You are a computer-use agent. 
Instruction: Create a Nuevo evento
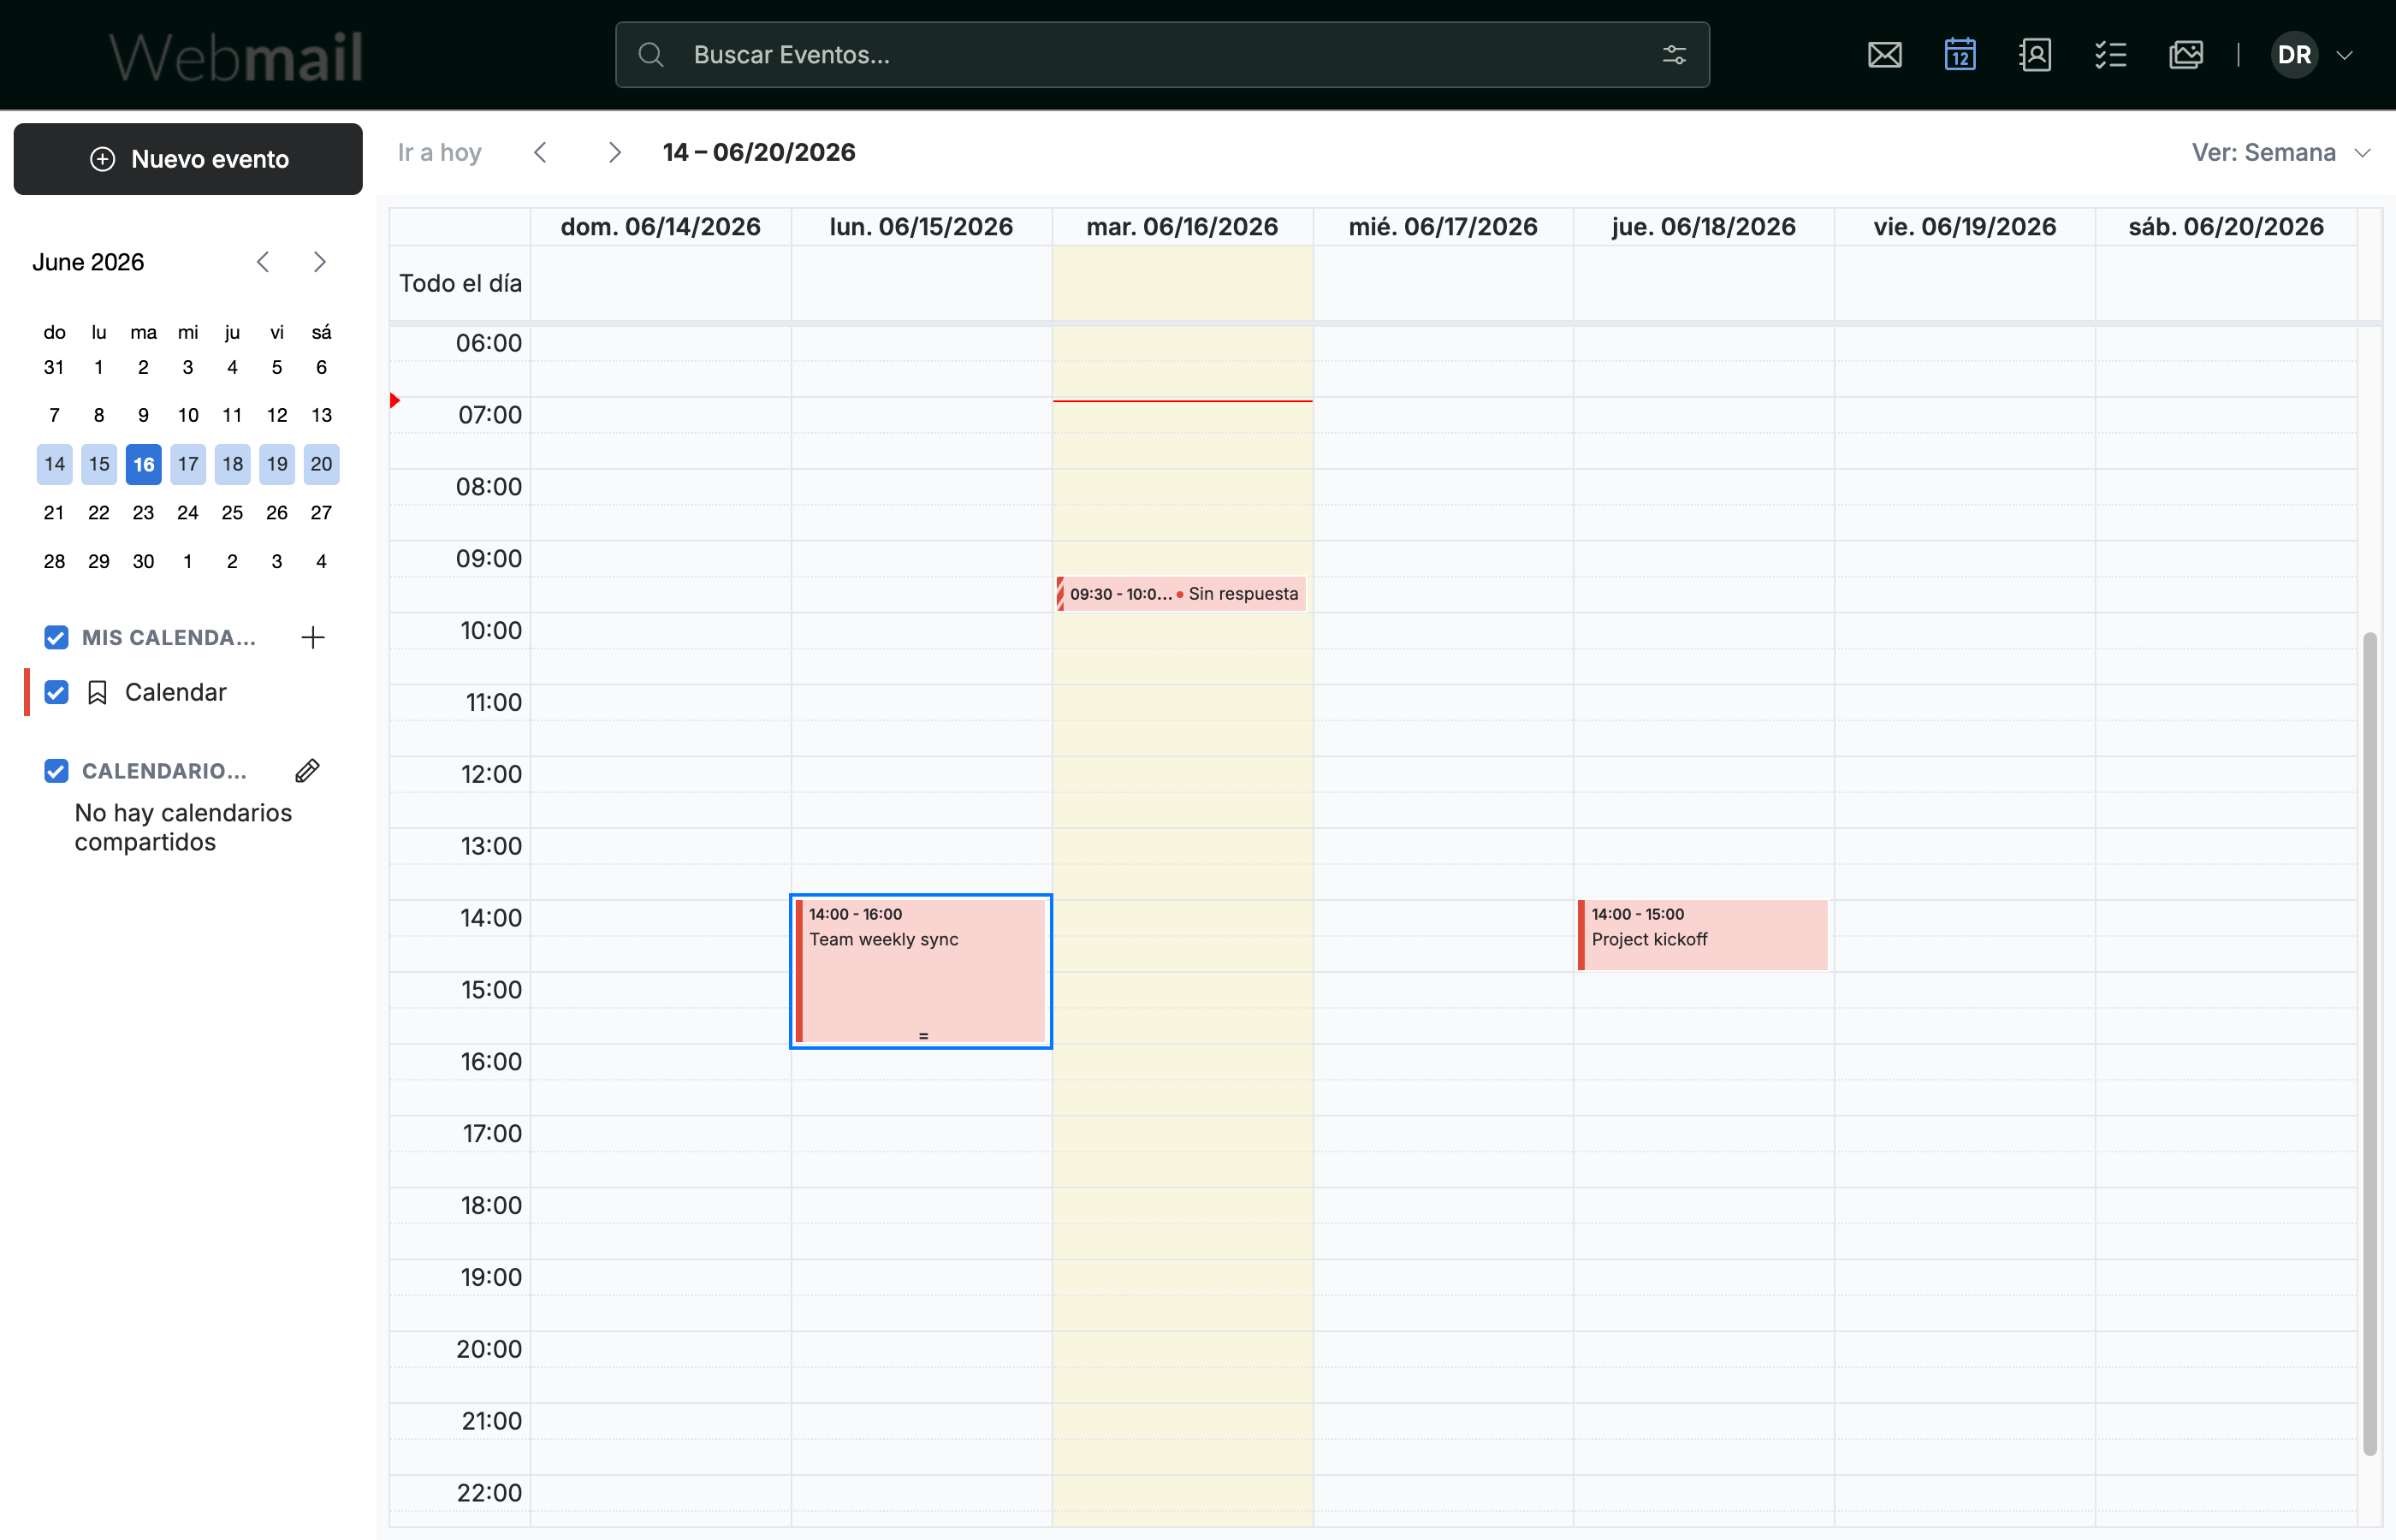pos(188,159)
